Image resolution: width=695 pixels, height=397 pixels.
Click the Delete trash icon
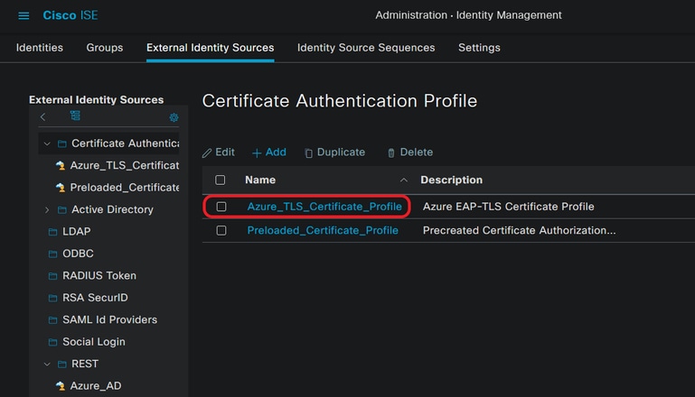click(390, 153)
